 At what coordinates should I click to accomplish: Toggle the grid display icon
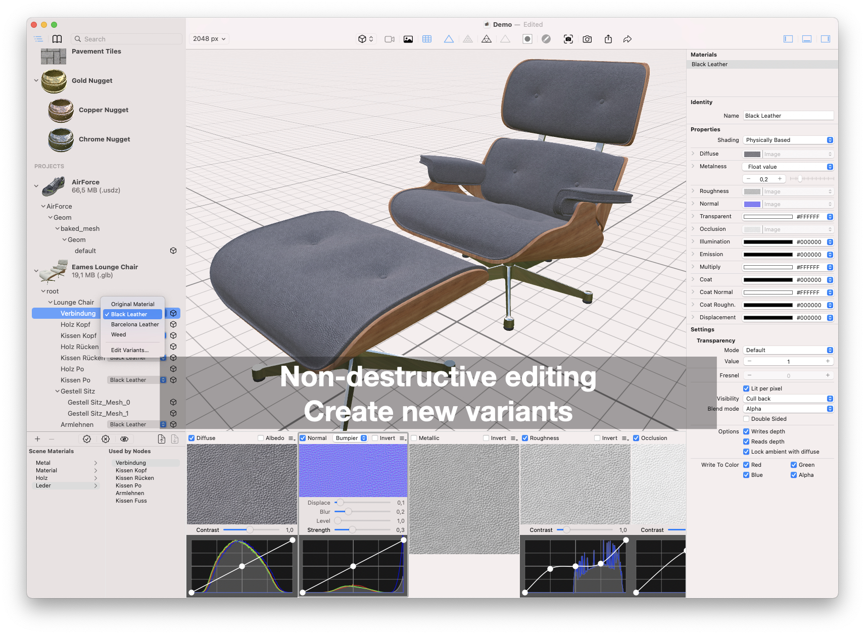pyautogui.click(x=427, y=39)
